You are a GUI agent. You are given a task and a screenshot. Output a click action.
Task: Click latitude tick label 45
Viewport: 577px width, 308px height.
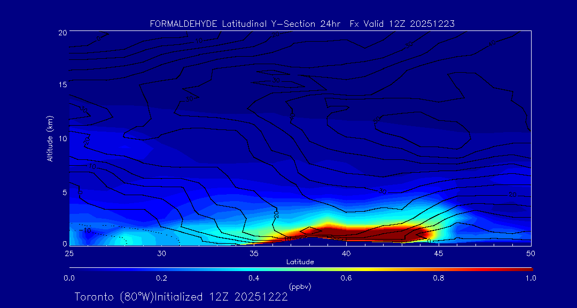pyautogui.click(x=439, y=253)
